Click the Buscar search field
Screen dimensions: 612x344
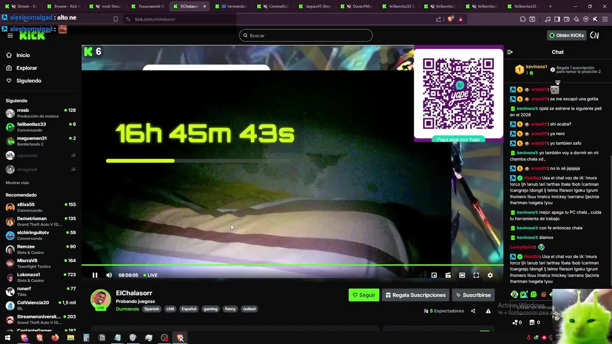point(306,35)
